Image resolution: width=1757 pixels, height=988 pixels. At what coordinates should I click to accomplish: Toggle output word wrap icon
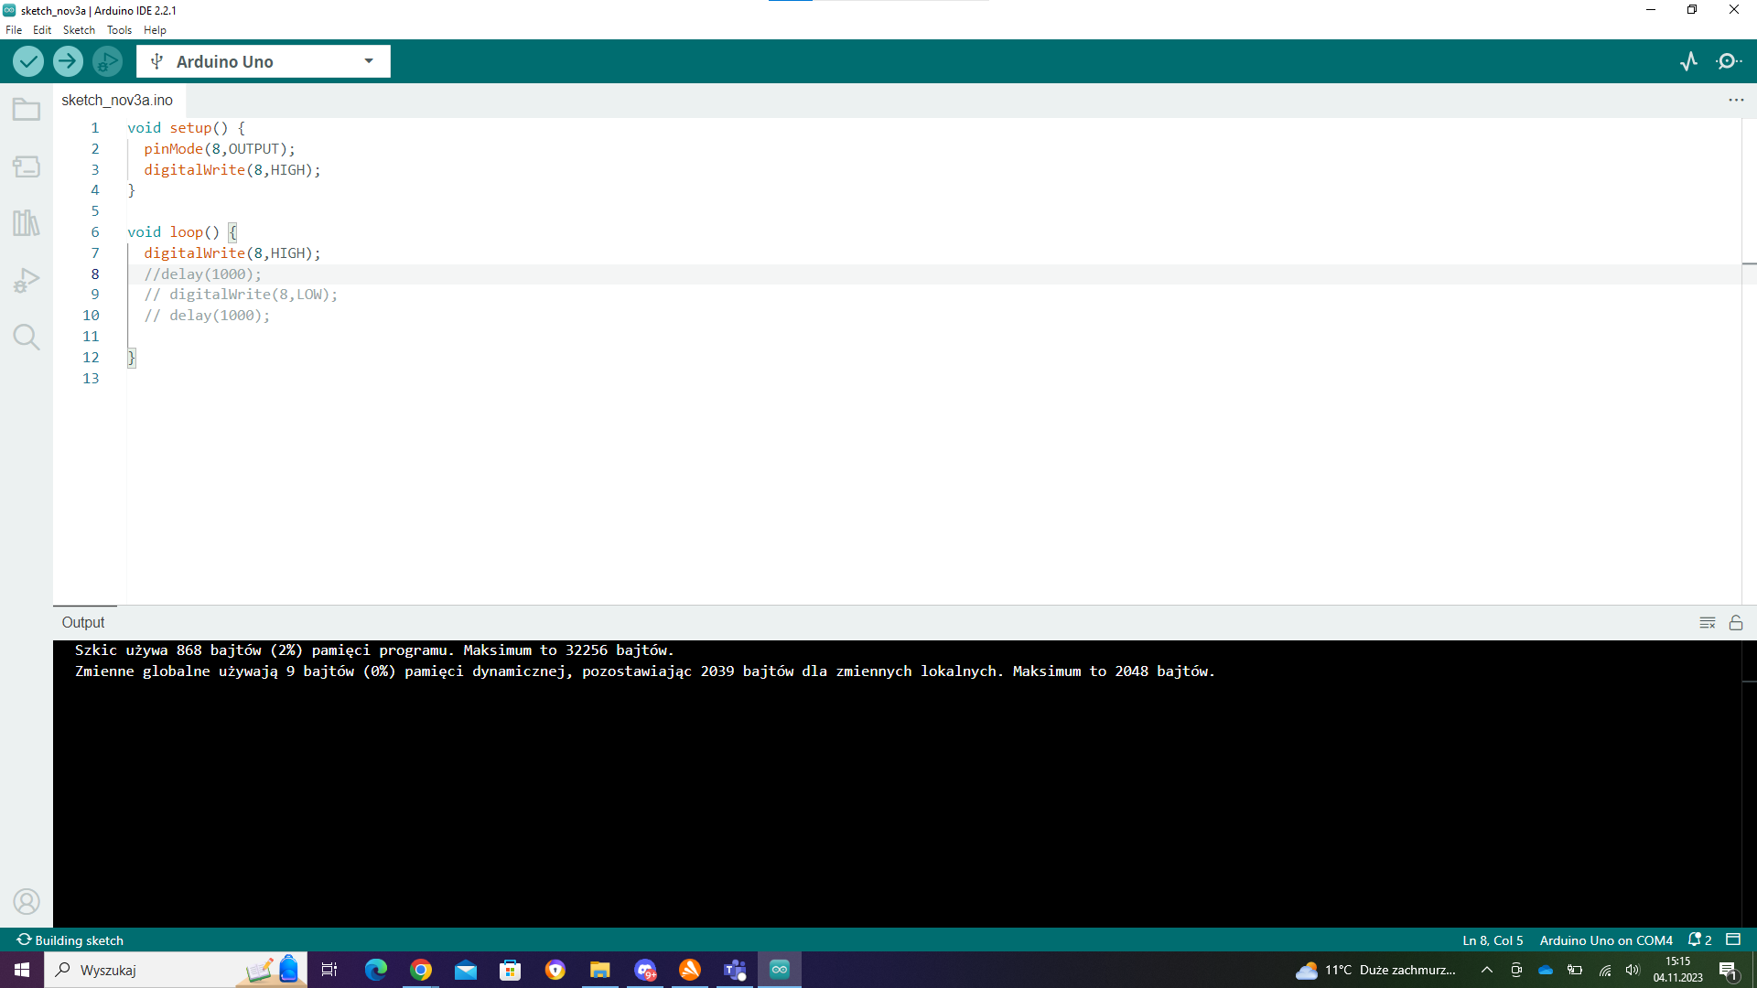coord(1708,623)
